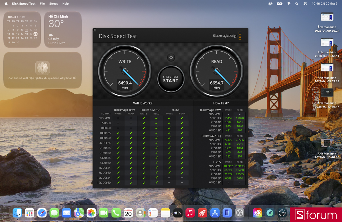
Task: Open Photos from the dock
Action: click(91, 213)
